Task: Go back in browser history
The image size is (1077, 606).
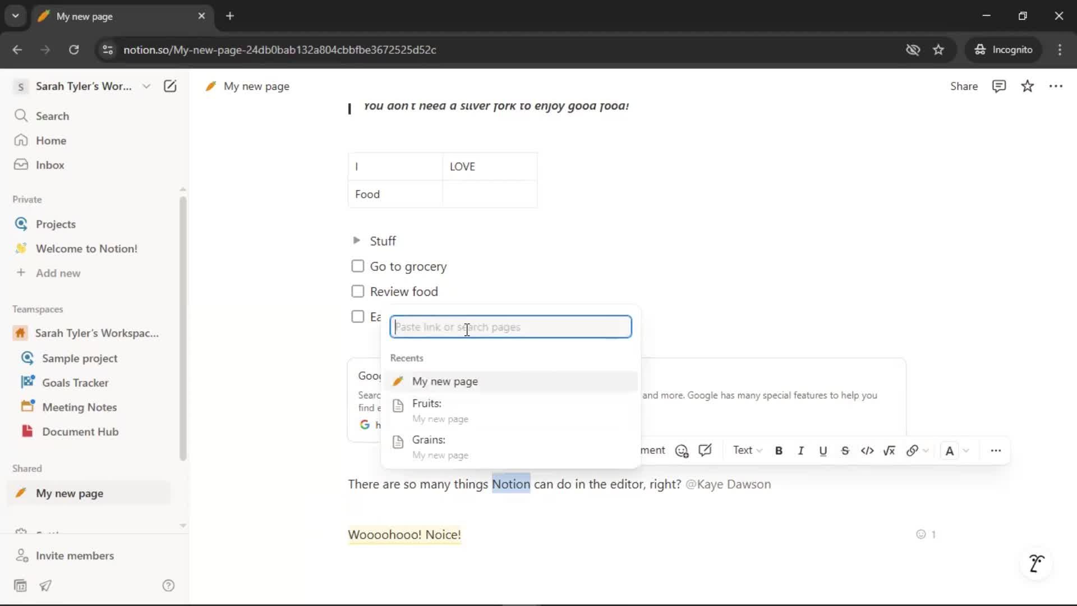Action: coord(17,49)
